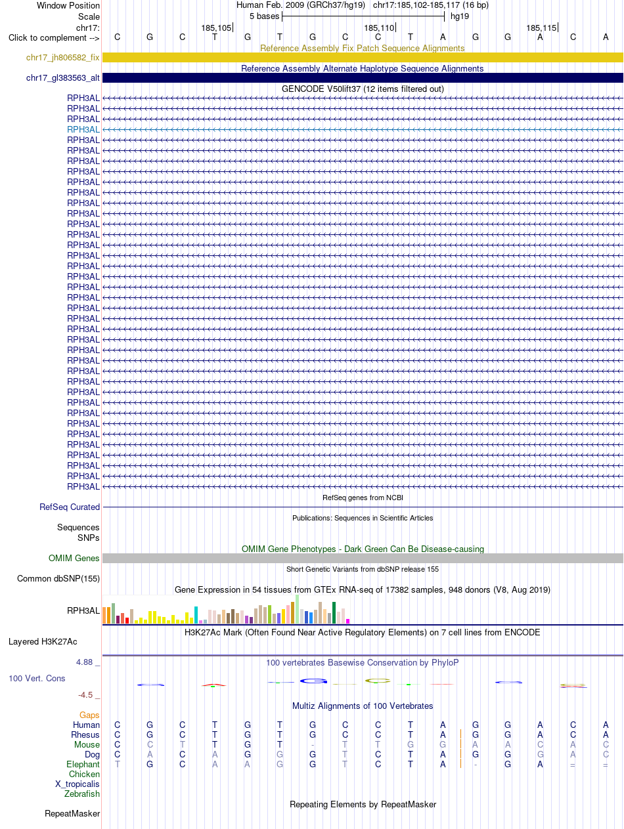Click the Rhesus alignment row label
This screenshot has height=829, width=624.
[x=85, y=735]
